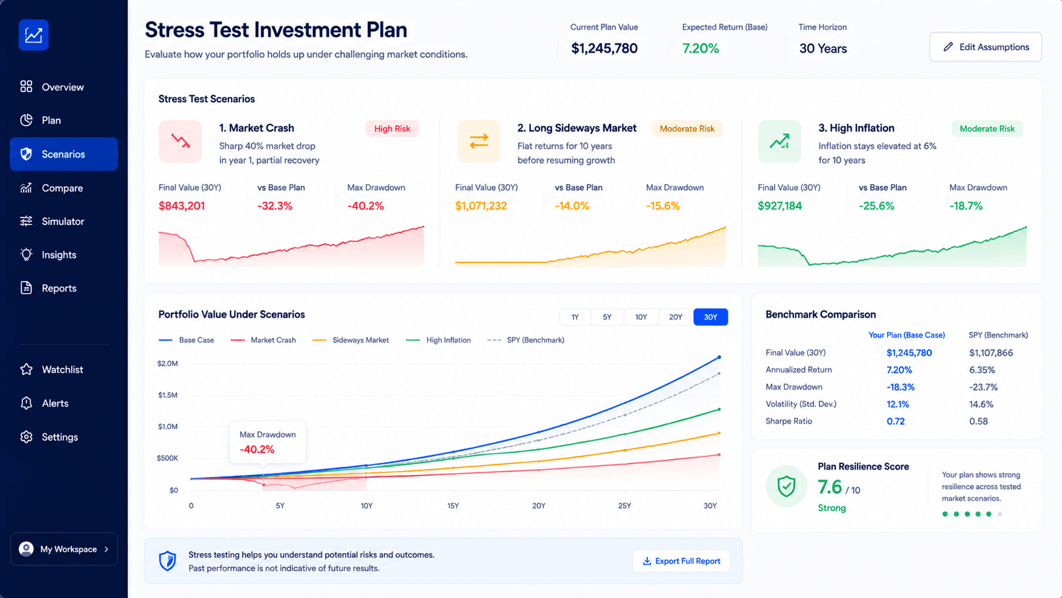Click the Market Crash red sparkline chart

click(292, 245)
